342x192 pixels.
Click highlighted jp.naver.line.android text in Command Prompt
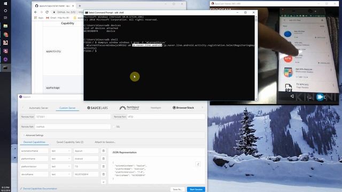147,45
